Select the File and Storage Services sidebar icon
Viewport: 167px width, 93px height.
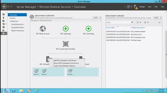pos(3,24)
